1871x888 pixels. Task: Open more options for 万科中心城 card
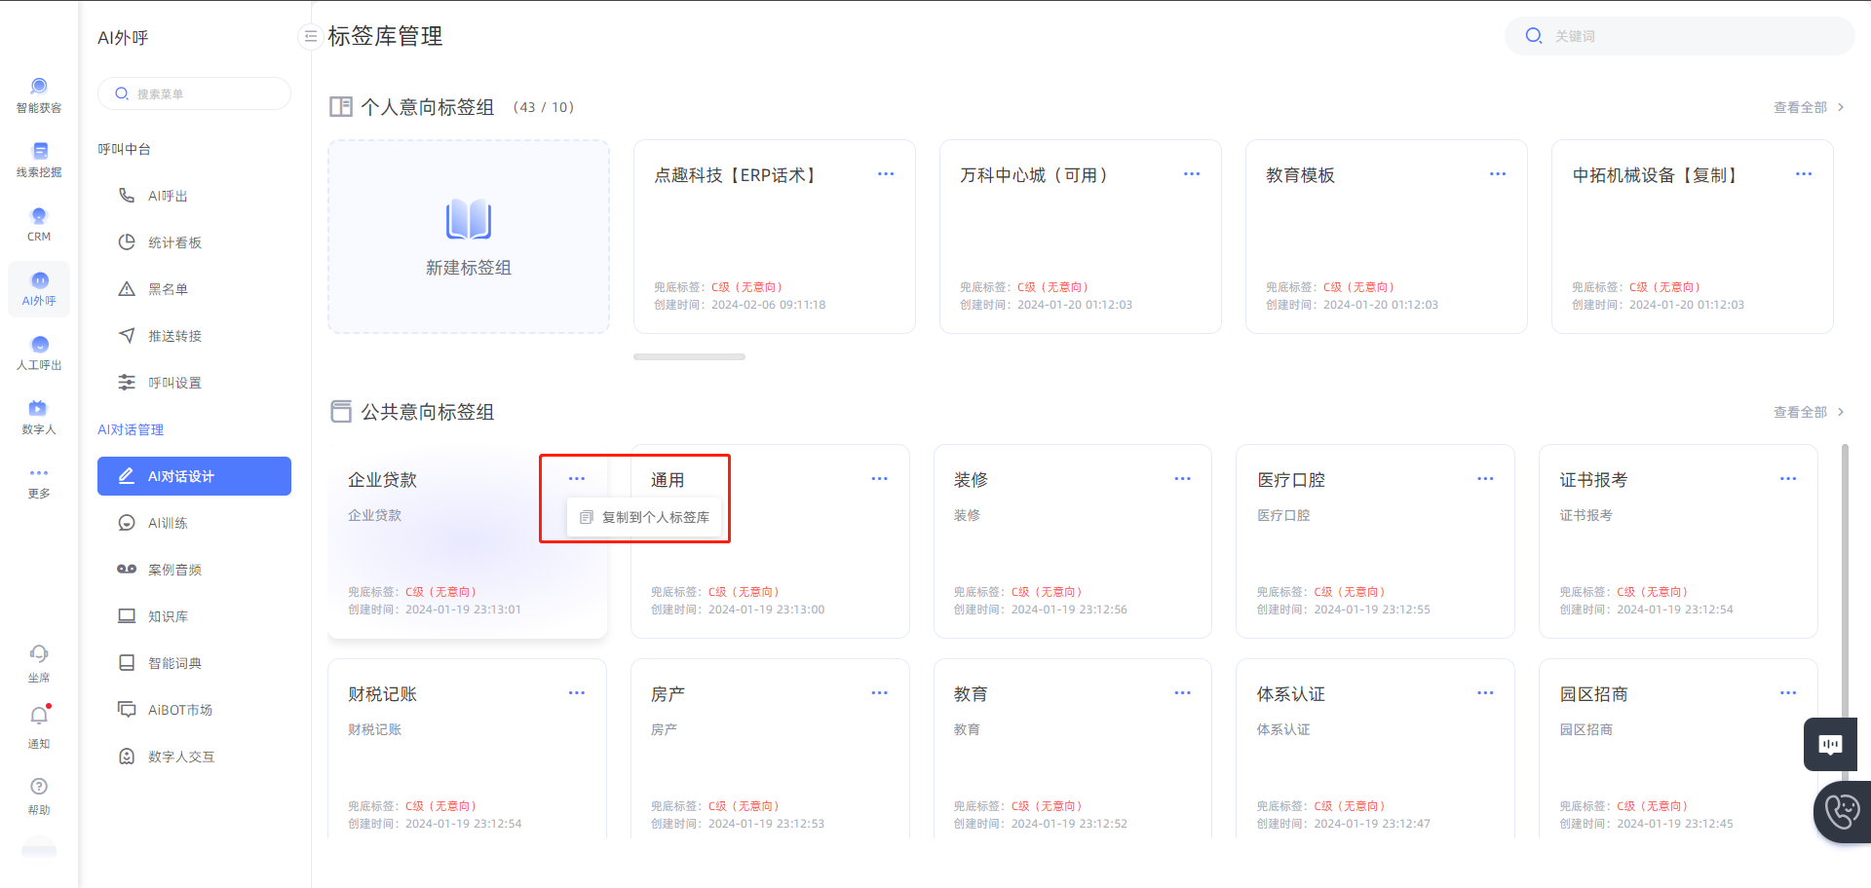point(1192,174)
